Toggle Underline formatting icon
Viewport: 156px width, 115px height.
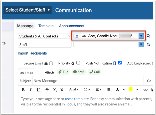[x=38, y=90]
